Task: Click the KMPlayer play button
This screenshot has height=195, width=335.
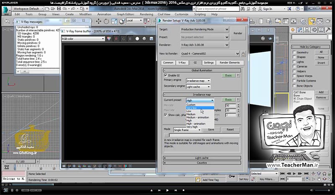Action: 167,190
